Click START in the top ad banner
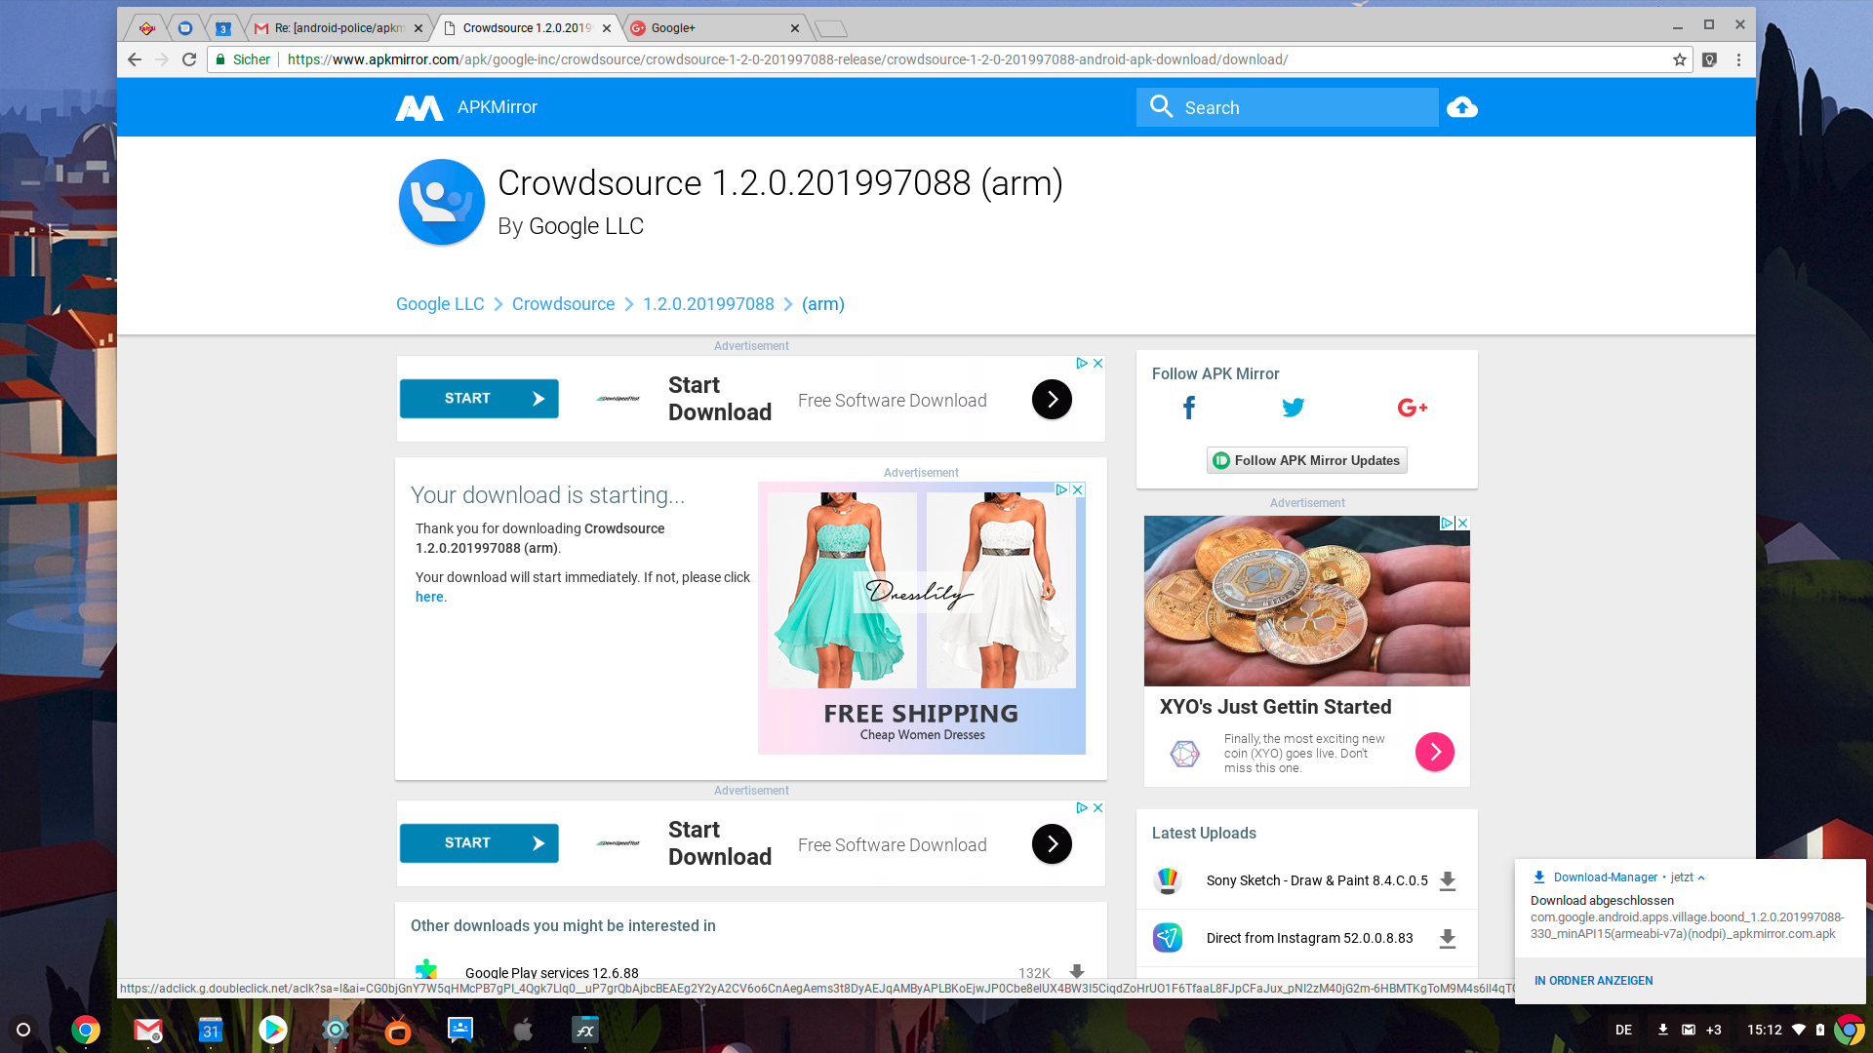 coord(479,399)
